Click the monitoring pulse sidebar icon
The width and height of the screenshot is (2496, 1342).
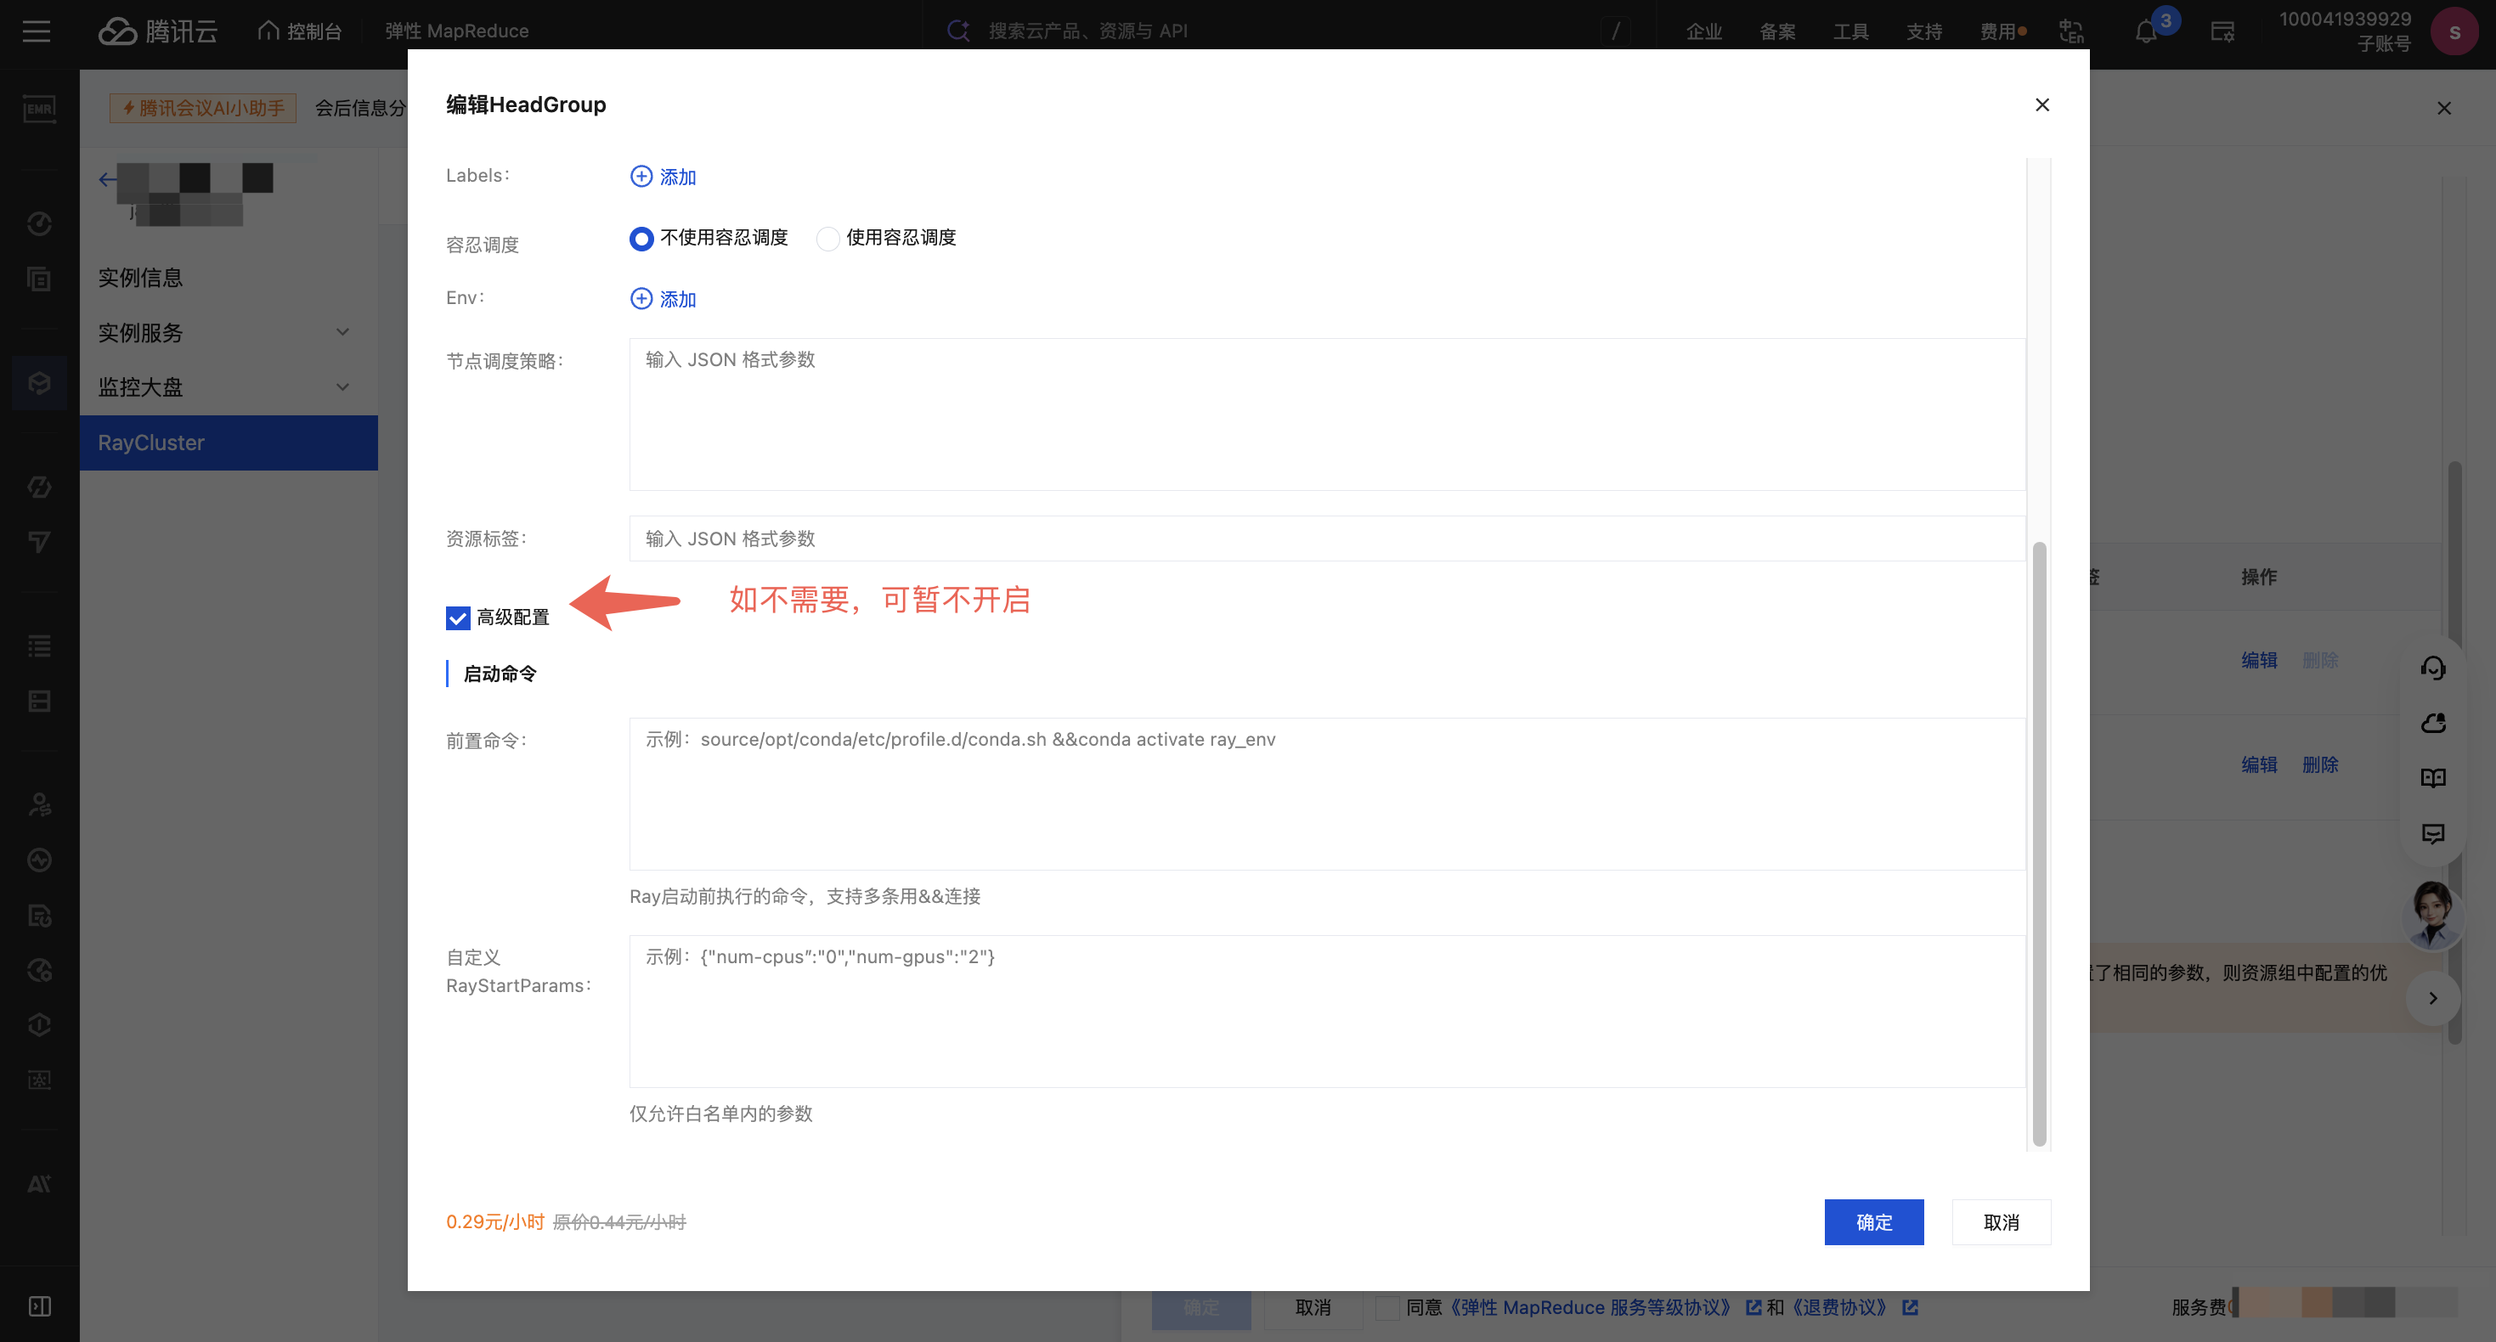pyautogui.click(x=39, y=860)
